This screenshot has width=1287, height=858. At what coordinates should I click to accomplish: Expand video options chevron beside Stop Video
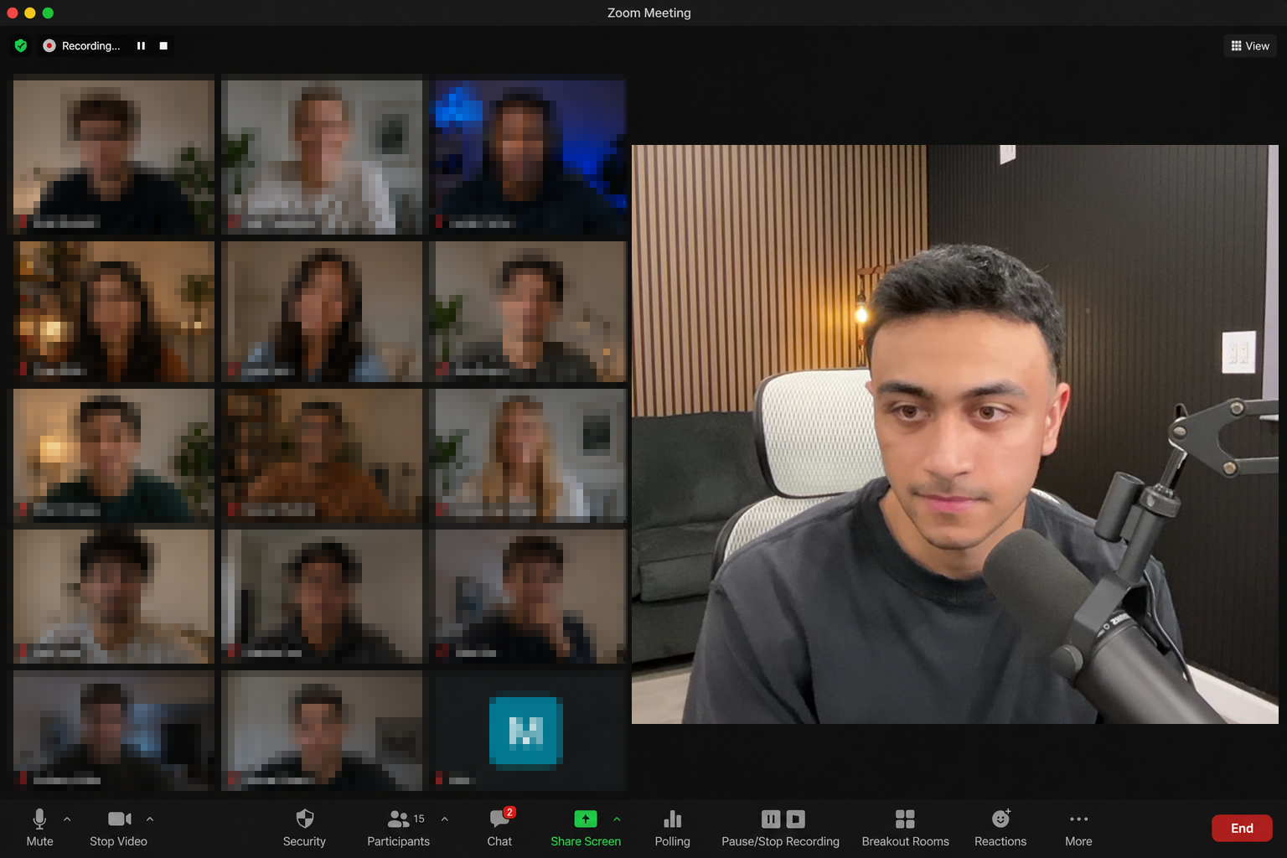coord(150,819)
